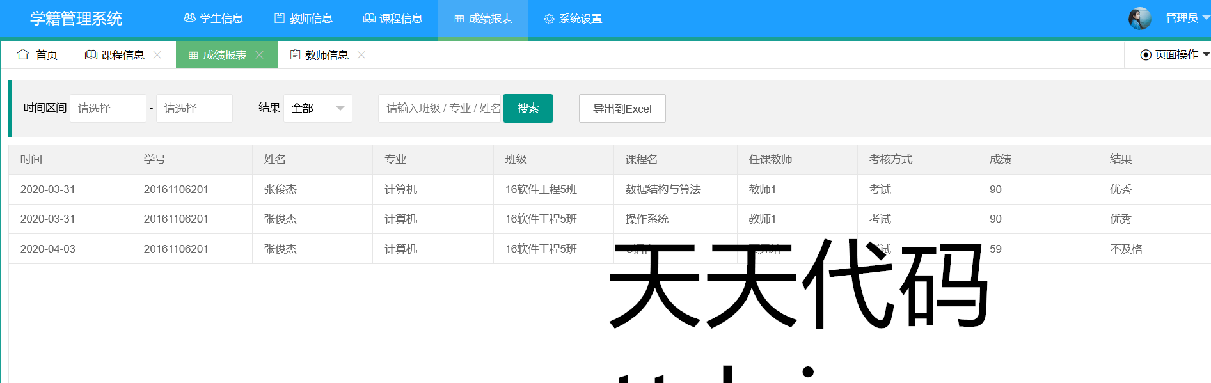Click the system settings gear icon
The height and width of the screenshot is (383, 1211).
tap(549, 19)
